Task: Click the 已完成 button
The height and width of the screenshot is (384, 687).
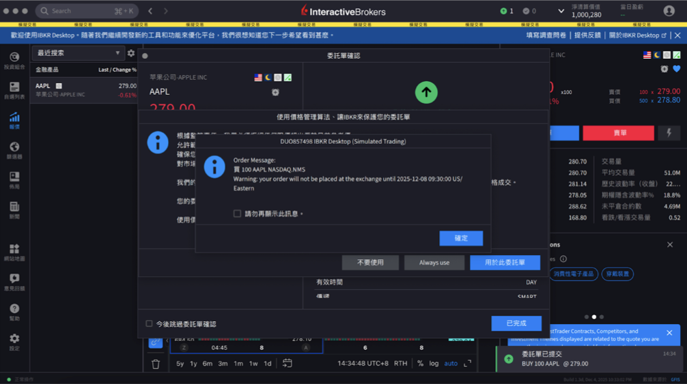Action: tap(516, 323)
